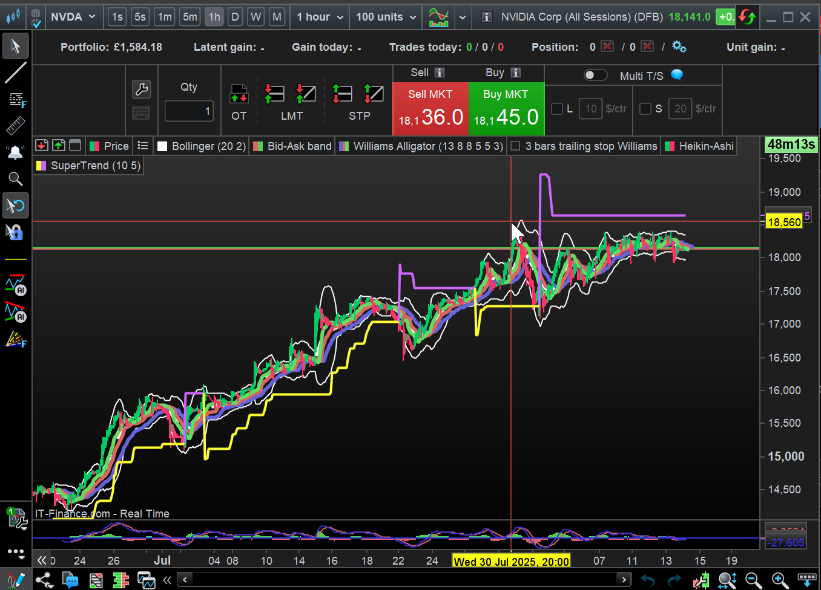Open the alert bell tool

(15, 152)
